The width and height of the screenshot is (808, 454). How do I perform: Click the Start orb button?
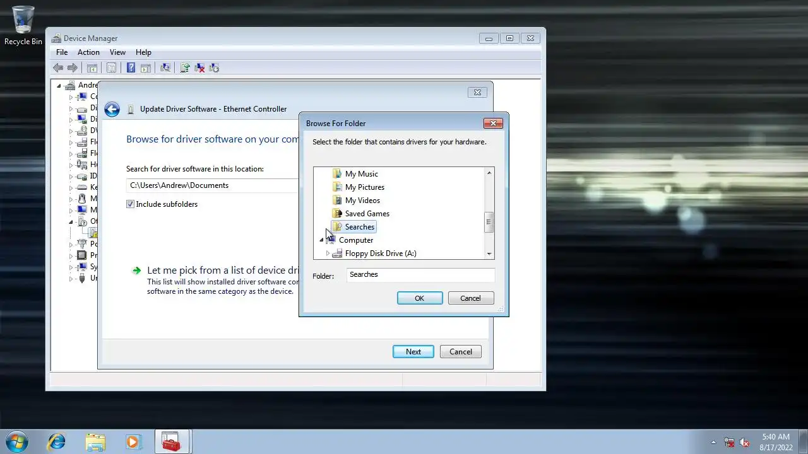pos(17,441)
